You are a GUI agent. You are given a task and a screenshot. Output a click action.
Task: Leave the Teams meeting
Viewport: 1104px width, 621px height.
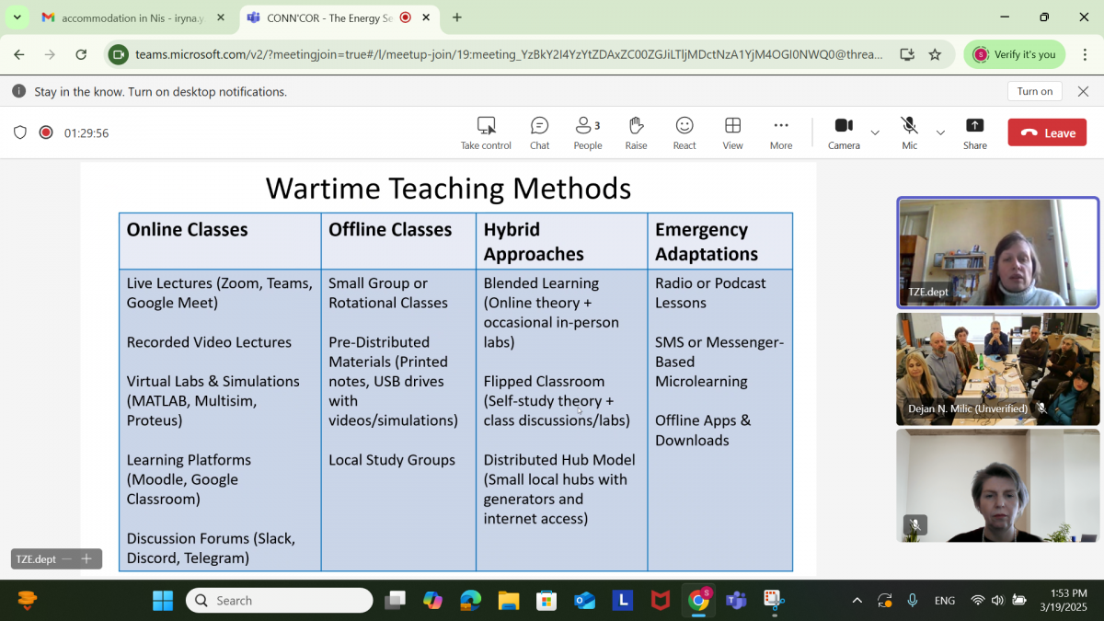coord(1047,132)
